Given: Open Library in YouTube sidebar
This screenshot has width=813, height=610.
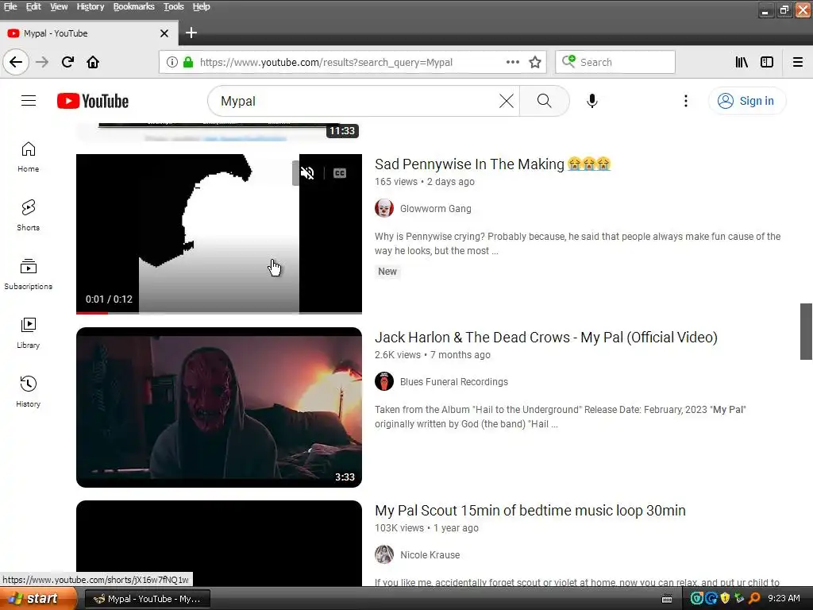Looking at the screenshot, I should (x=28, y=333).
